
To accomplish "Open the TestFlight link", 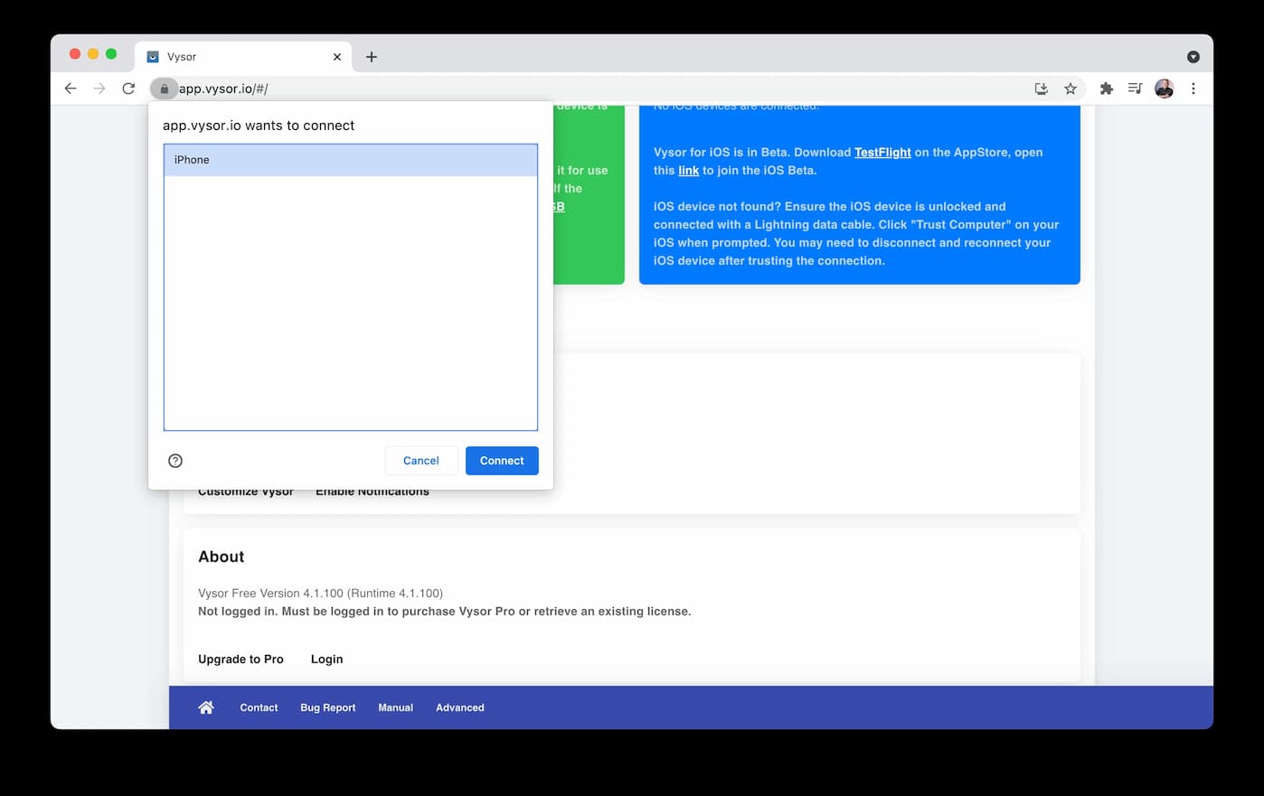I will pyautogui.click(x=882, y=153).
